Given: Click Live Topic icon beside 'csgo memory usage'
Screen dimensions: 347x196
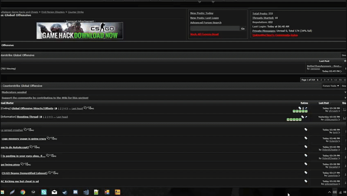Looking at the screenshot, I should click(x=52, y=138).
